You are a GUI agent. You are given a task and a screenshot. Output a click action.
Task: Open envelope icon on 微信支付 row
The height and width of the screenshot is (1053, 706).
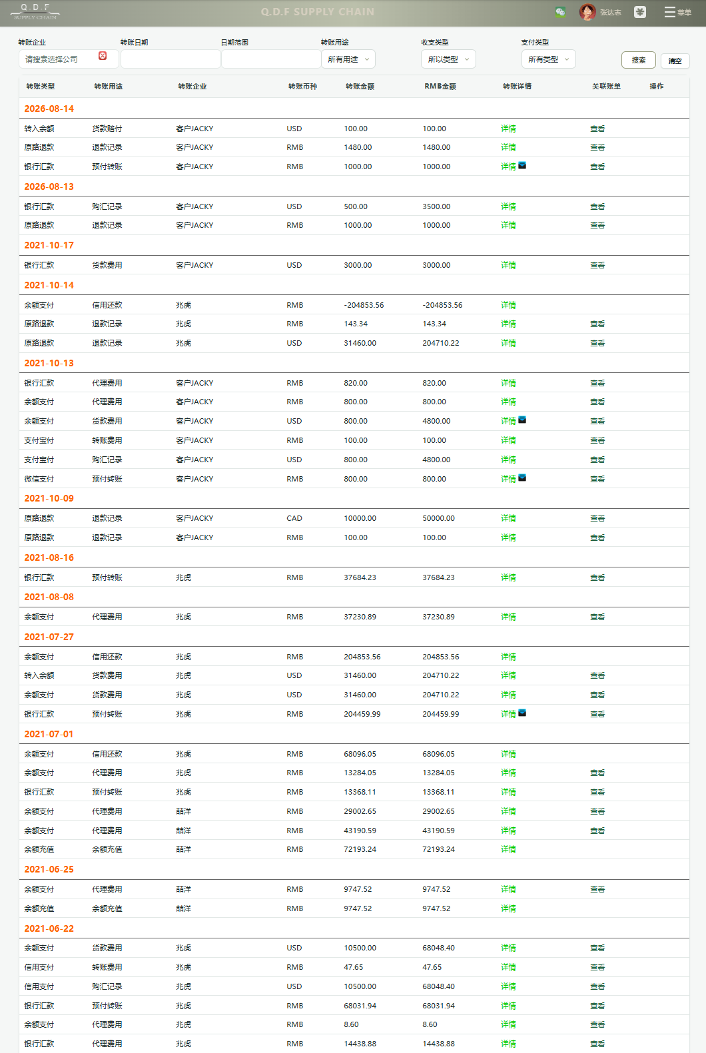(x=522, y=478)
